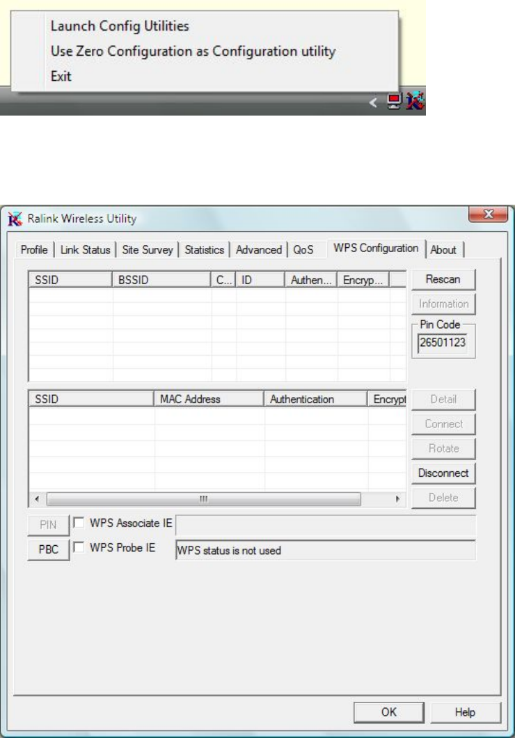Select Use Zero Configuration as Configuration utility

click(x=193, y=51)
